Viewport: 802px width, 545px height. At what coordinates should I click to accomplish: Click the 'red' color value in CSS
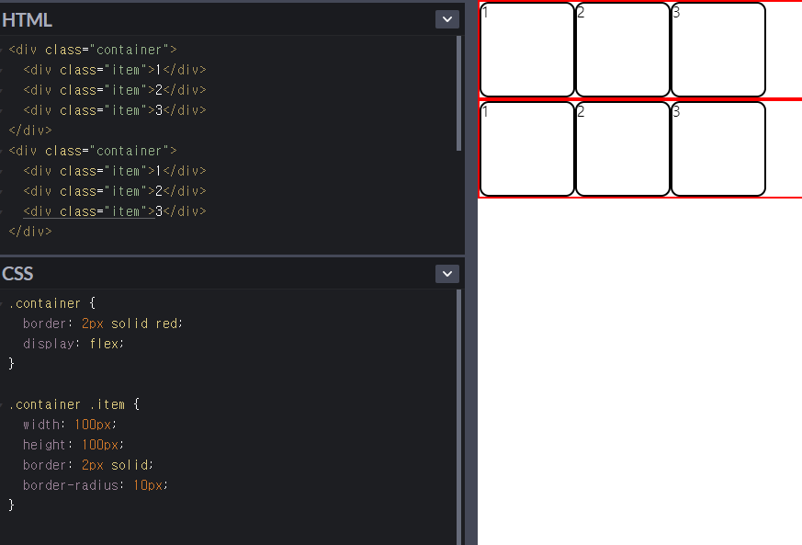[x=166, y=324]
